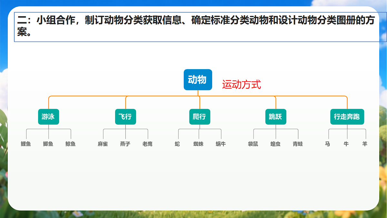The image size is (387, 218).
Task: Click the 青蛙 leaf label
Action: point(298,144)
